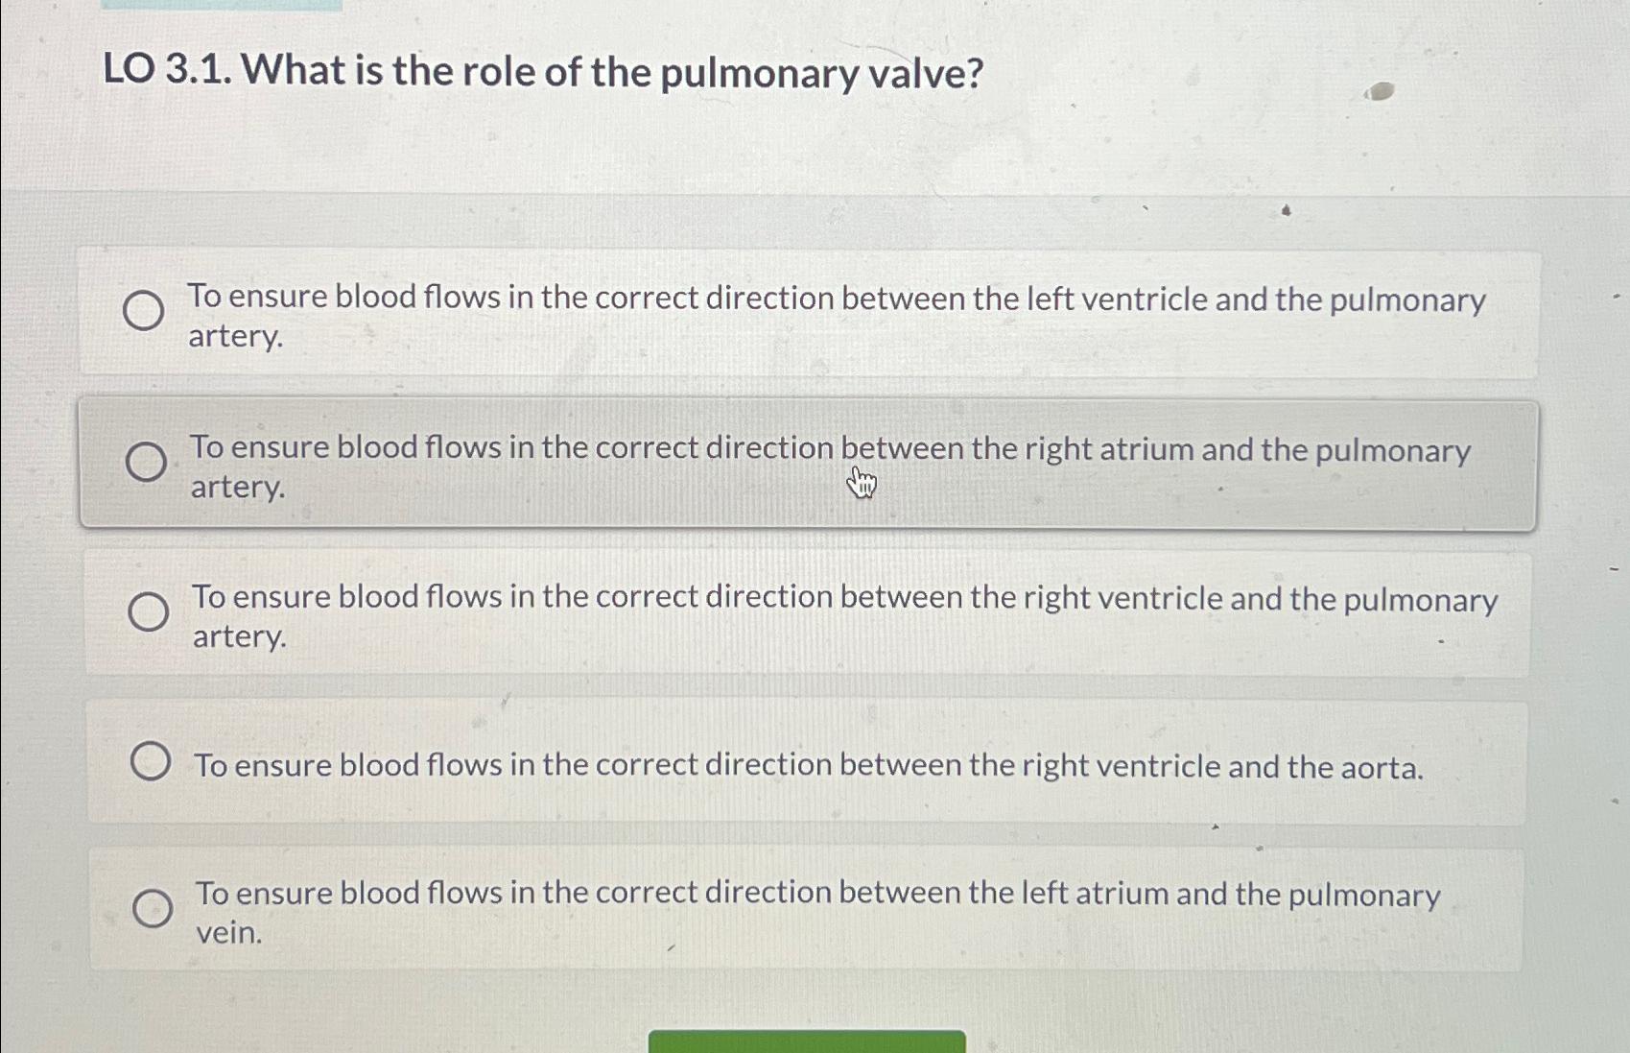This screenshot has height=1053, width=1630.
Task: Select the radio button for the right ventricle and aorta answer
Action: [149, 761]
